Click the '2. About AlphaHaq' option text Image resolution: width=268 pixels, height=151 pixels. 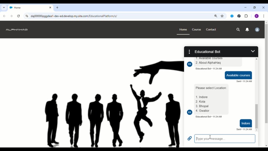[208, 63]
